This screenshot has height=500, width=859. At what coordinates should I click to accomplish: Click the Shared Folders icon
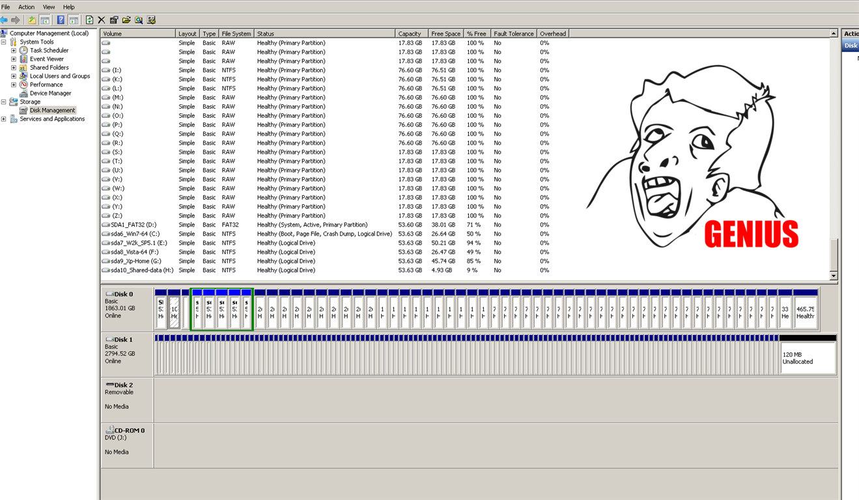23,67
